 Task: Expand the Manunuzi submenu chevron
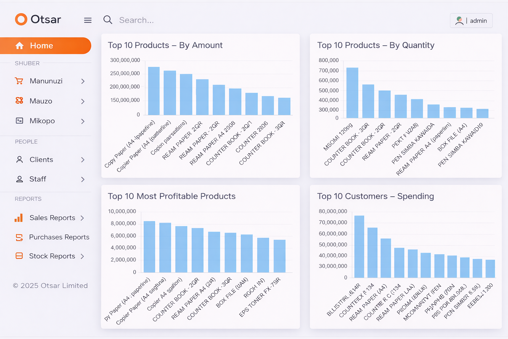(x=83, y=81)
